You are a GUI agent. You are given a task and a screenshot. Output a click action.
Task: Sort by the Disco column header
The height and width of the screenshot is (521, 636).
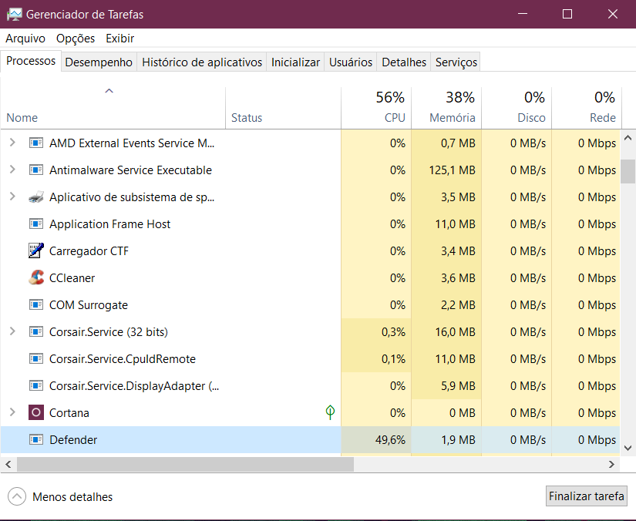pyautogui.click(x=517, y=108)
